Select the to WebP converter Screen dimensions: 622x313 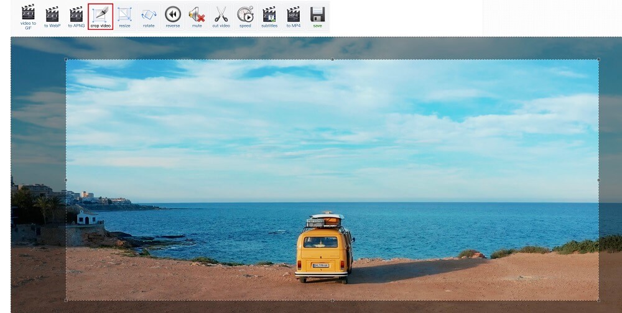pyautogui.click(x=52, y=17)
